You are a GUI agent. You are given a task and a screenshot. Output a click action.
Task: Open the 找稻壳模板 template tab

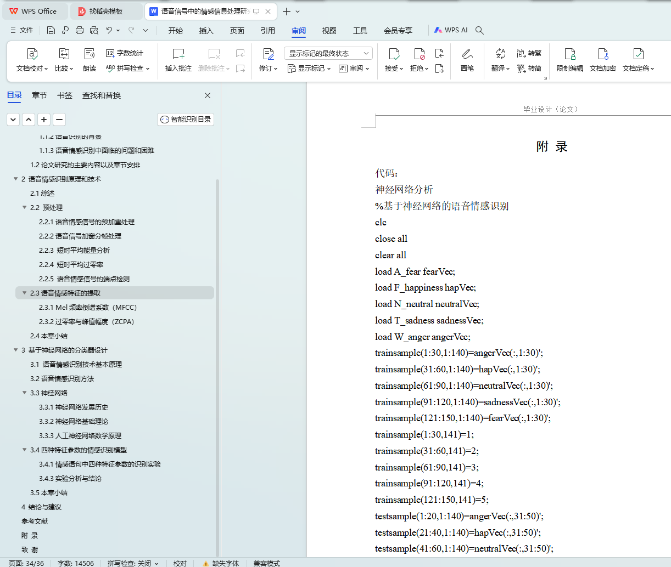coord(106,11)
